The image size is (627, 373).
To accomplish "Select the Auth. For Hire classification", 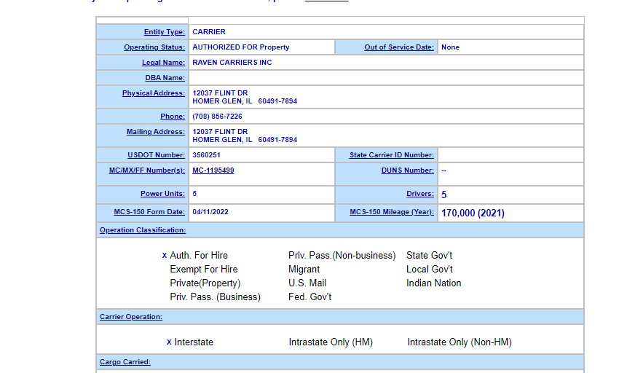I will click(199, 255).
